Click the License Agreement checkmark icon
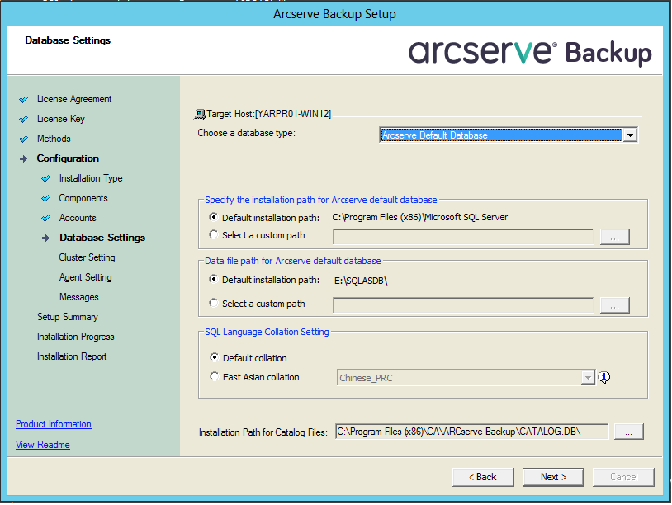This screenshot has height=505, width=672. coord(23,99)
